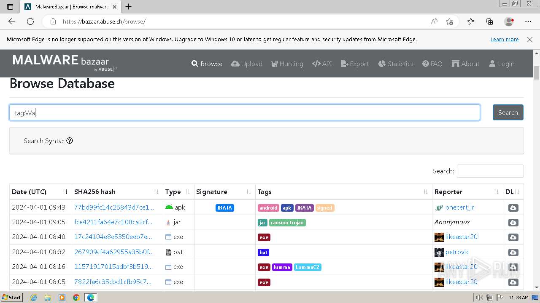Open hash 7822fa6c35cbd1cfb95c7 sample
Viewport: 540px width, 303px height.
113,282
